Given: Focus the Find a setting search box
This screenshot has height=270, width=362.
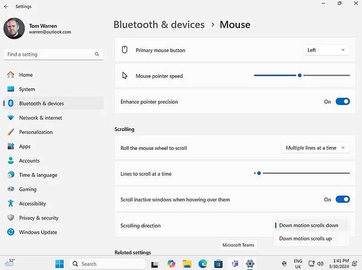Looking at the screenshot, I should point(54,54).
